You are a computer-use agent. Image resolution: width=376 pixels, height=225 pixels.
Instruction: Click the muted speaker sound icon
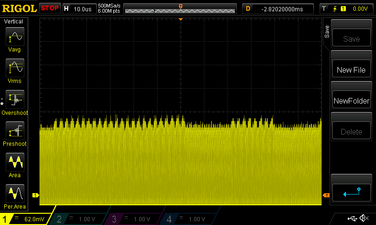tap(364, 218)
